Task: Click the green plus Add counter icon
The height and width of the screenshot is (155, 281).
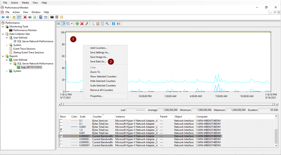Action: [x=77, y=23]
